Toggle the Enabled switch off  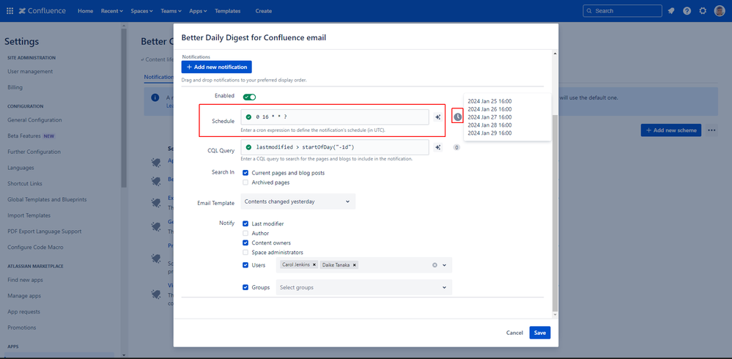249,97
